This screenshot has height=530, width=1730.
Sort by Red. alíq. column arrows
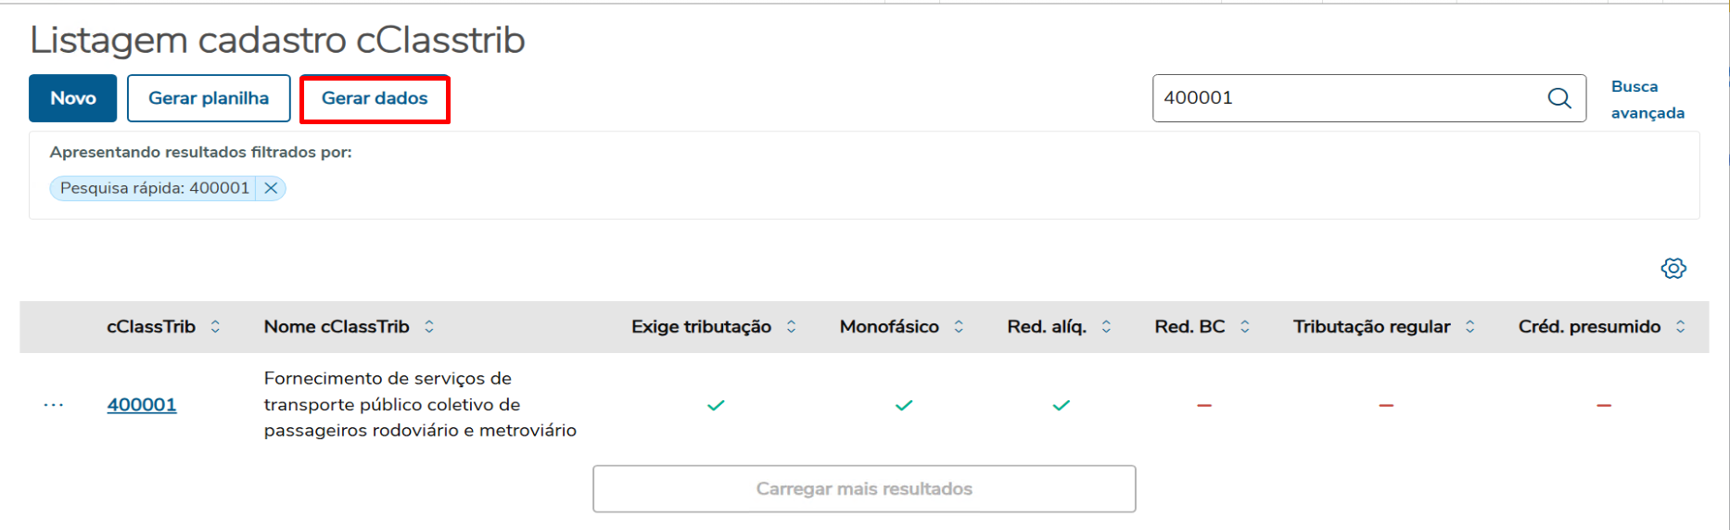1106,327
